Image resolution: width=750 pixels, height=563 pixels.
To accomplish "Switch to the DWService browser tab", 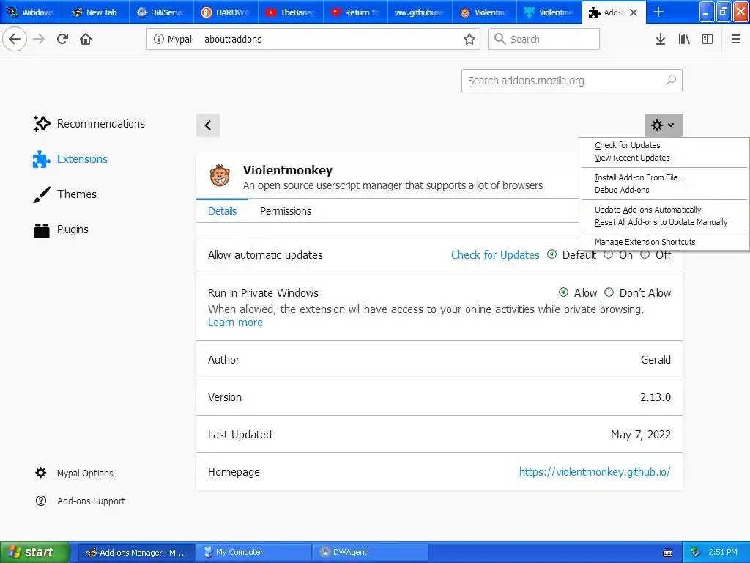I will (x=162, y=12).
